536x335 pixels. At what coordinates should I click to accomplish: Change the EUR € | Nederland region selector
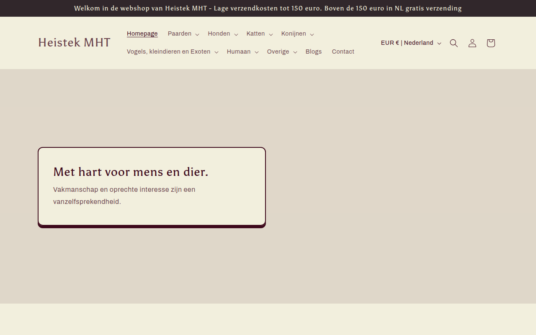tap(411, 43)
